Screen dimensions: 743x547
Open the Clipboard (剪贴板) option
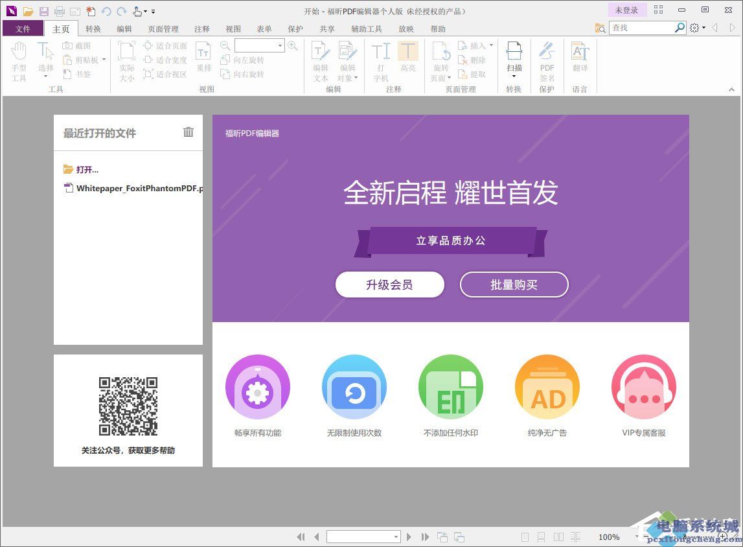point(84,60)
